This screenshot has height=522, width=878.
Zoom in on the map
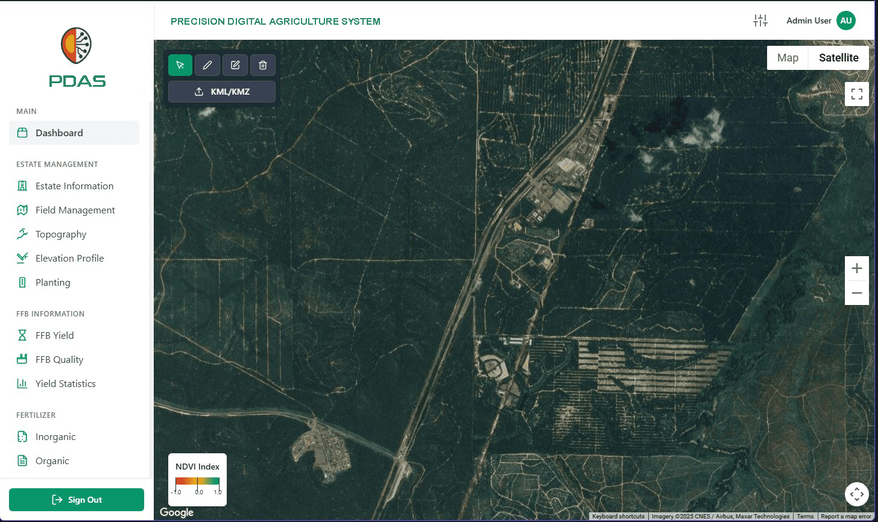click(x=857, y=269)
